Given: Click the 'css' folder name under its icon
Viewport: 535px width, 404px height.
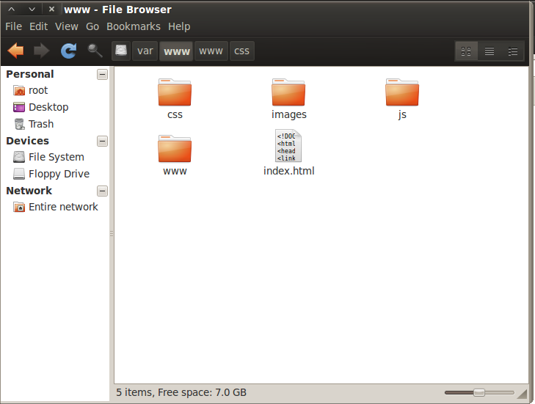Looking at the screenshot, I should (x=175, y=114).
